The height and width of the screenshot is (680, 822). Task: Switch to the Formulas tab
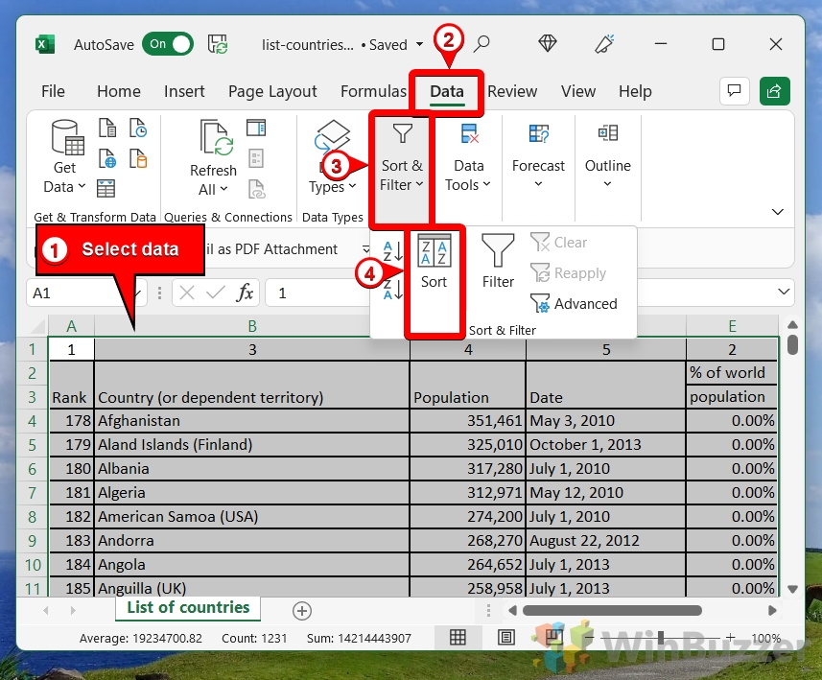coord(373,91)
